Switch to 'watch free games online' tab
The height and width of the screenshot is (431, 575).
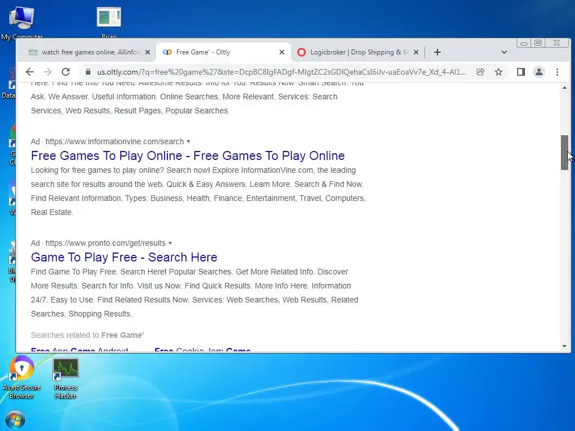pyautogui.click(x=90, y=52)
